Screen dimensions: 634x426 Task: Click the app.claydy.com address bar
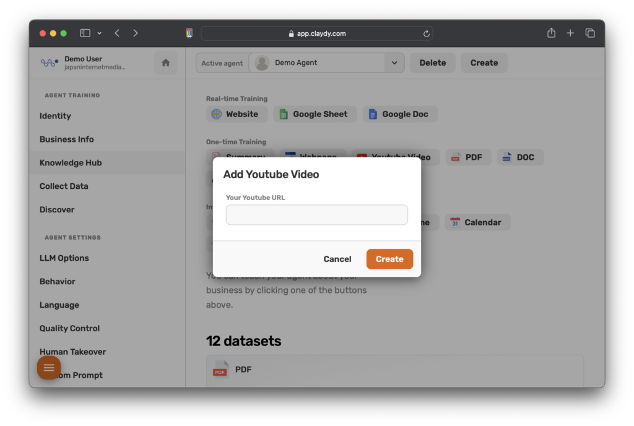coord(316,33)
